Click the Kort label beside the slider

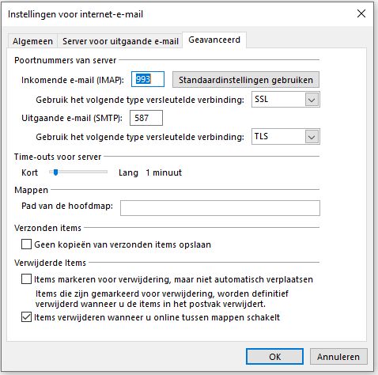(29, 172)
